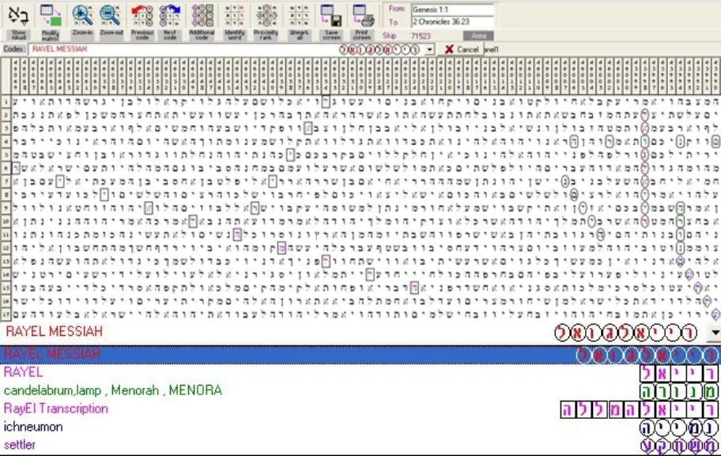721x456 pixels.
Task: Select the RAYEL row in code list
Action: [x=360, y=372]
